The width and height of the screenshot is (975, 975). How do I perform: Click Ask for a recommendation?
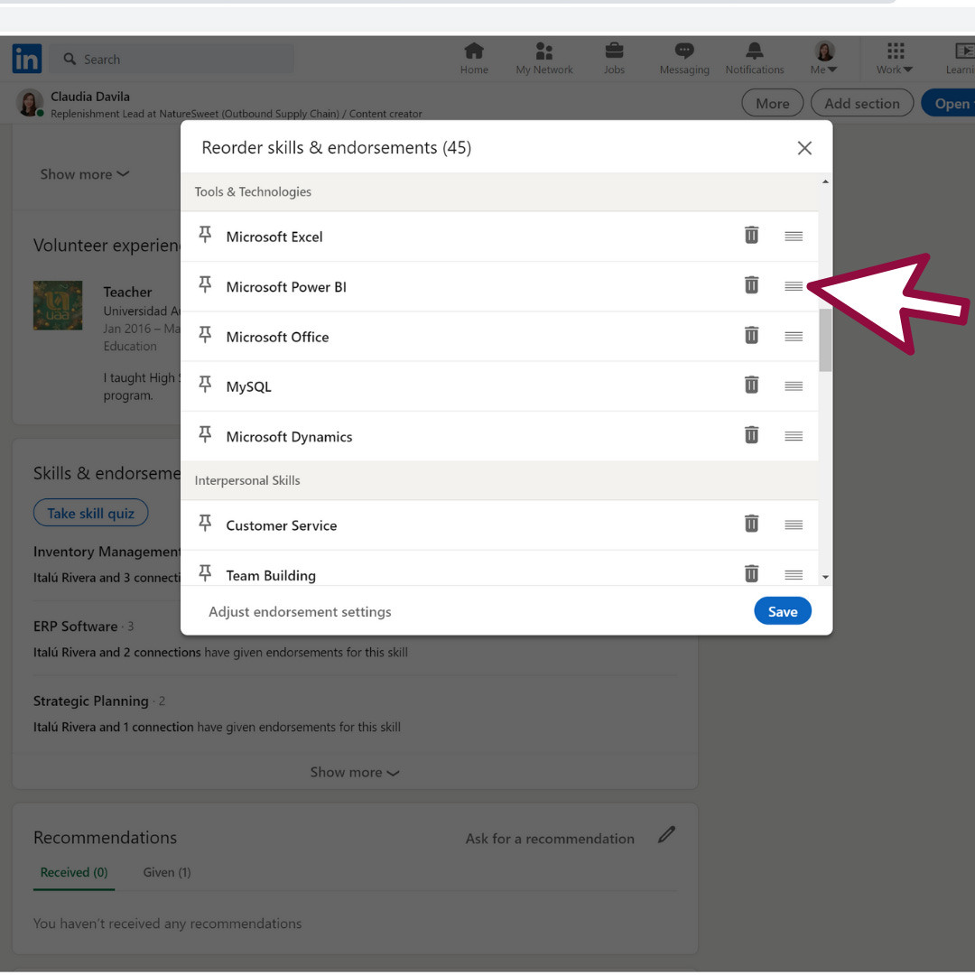tap(550, 838)
